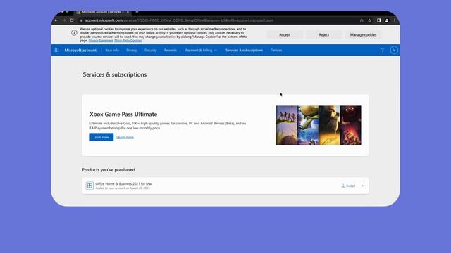This screenshot has width=451, height=253.
Task: Go to the Privacy tab
Action: pos(132,50)
